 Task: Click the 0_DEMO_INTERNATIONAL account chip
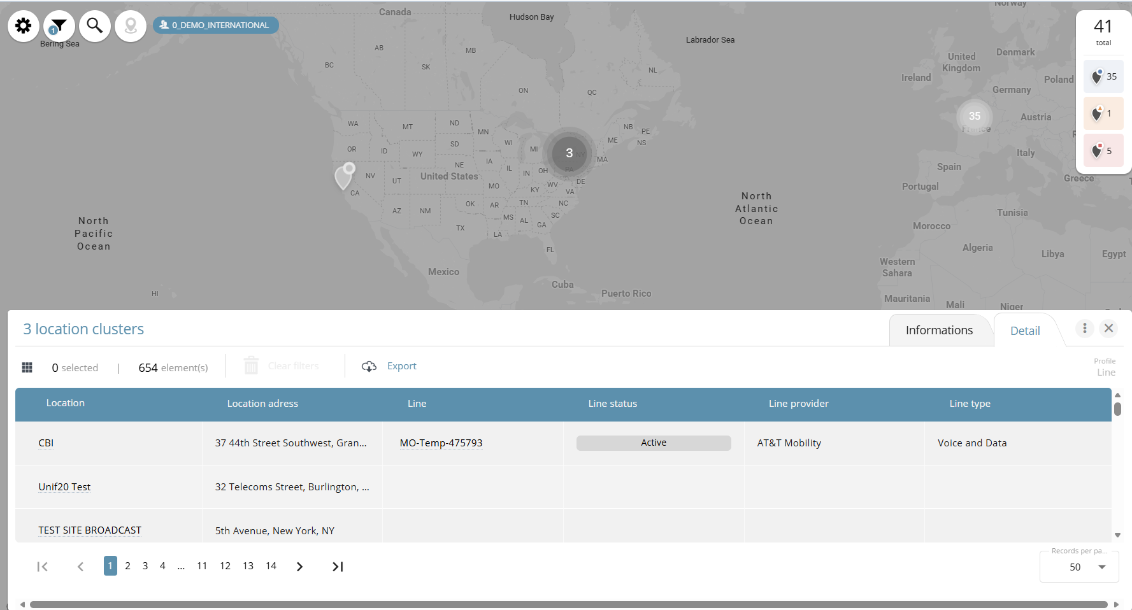(215, 25)
